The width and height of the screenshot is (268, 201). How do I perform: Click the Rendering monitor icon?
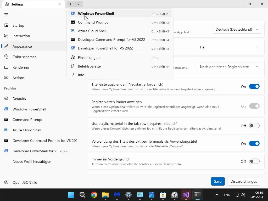coord(6,67)
